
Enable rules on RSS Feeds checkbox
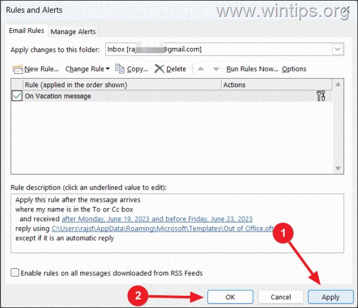click(15, 273)
